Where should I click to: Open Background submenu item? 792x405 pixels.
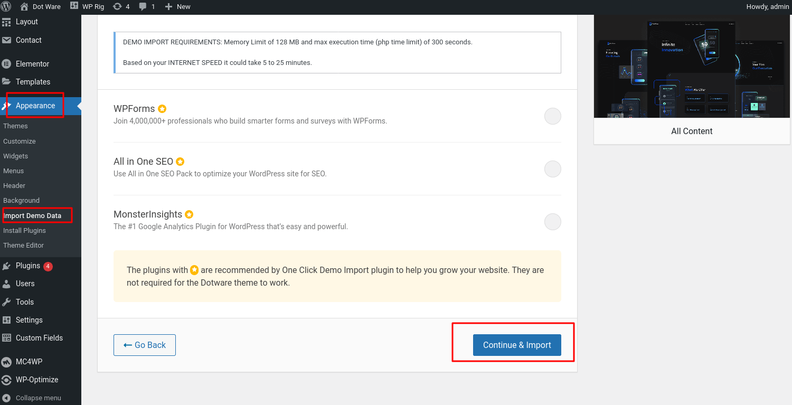(x=22, y=201)
